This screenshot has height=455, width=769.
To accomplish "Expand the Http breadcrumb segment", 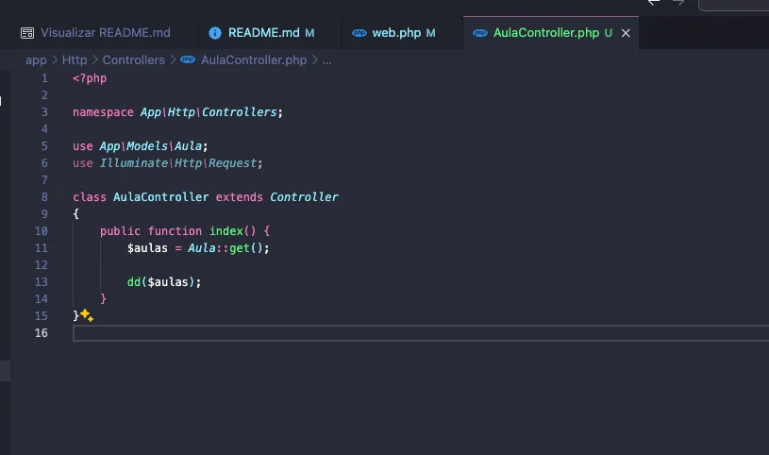I will point(75,60).
